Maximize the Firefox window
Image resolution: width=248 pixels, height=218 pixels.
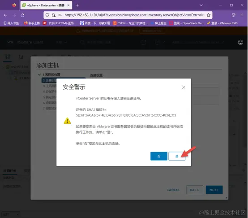click(x=231, y=5)
